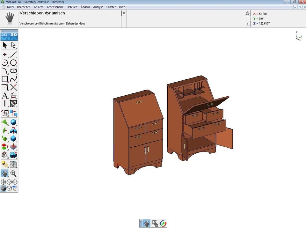306x228 pixels.
Task: Click the dynamic rotate icon in bottom toolbar
Action: (x=163, y=223)
